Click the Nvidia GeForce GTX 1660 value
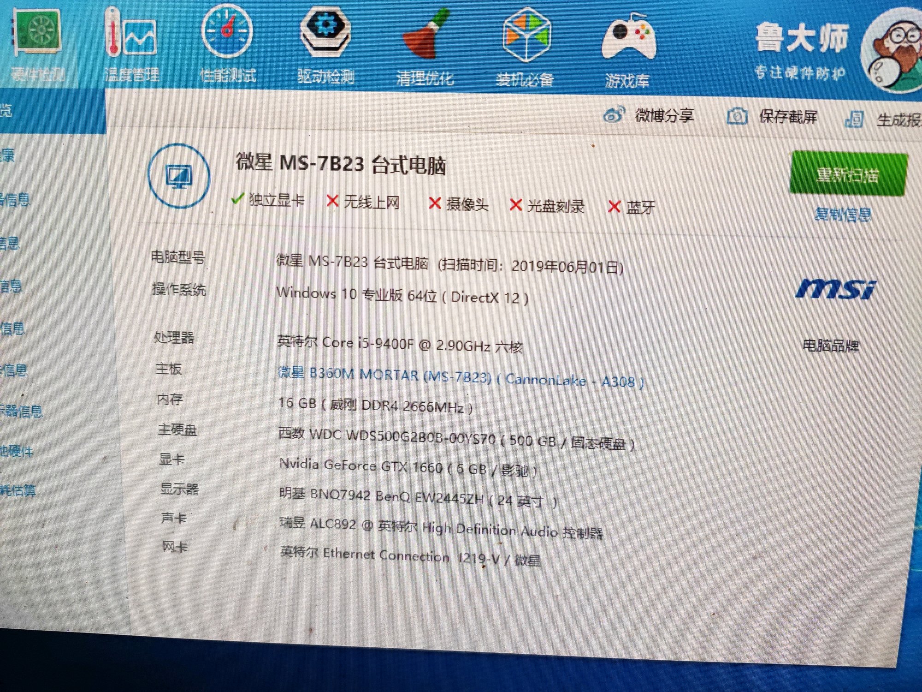 pyautogui.click(x=408, y=467)
